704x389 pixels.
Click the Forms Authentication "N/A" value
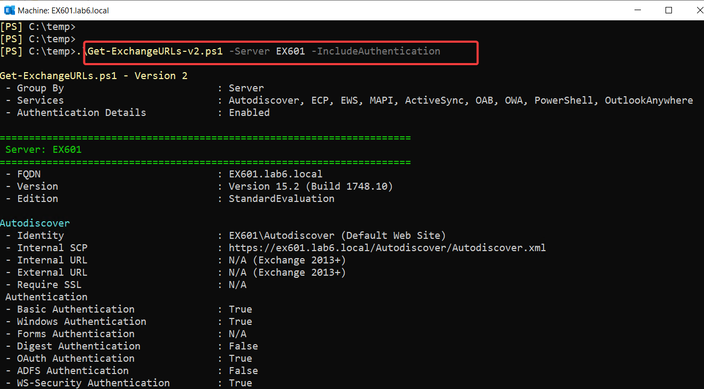tap(237, 334)
